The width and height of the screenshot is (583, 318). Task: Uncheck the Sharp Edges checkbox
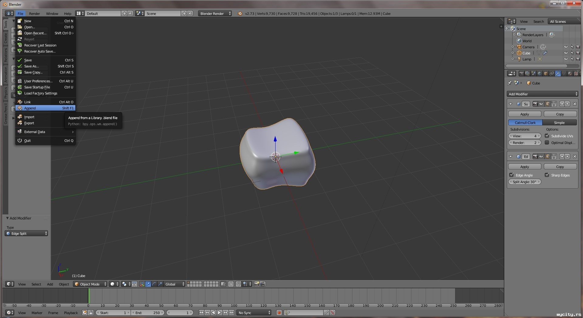[x=547, y=175]
